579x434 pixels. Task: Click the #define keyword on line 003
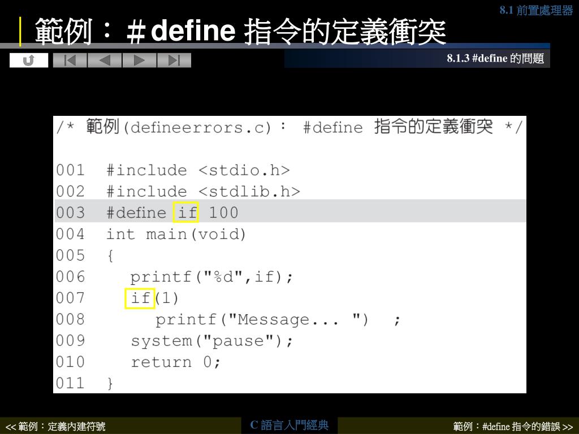pyautogui.click(x=136, y=213)
